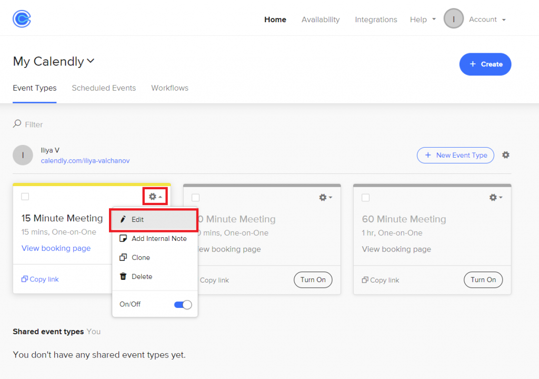This screenshot has width=539, height=379.
Task: Click the trash icon beside Delete
Action: point(123,276)
